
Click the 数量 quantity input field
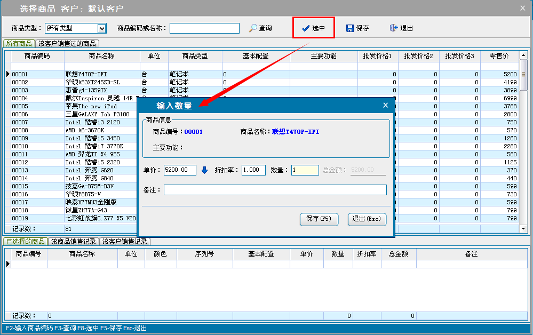coord(305,170)
